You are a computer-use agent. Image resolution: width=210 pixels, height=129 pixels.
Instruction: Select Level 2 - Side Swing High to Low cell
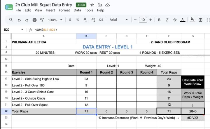coord(44,79)
